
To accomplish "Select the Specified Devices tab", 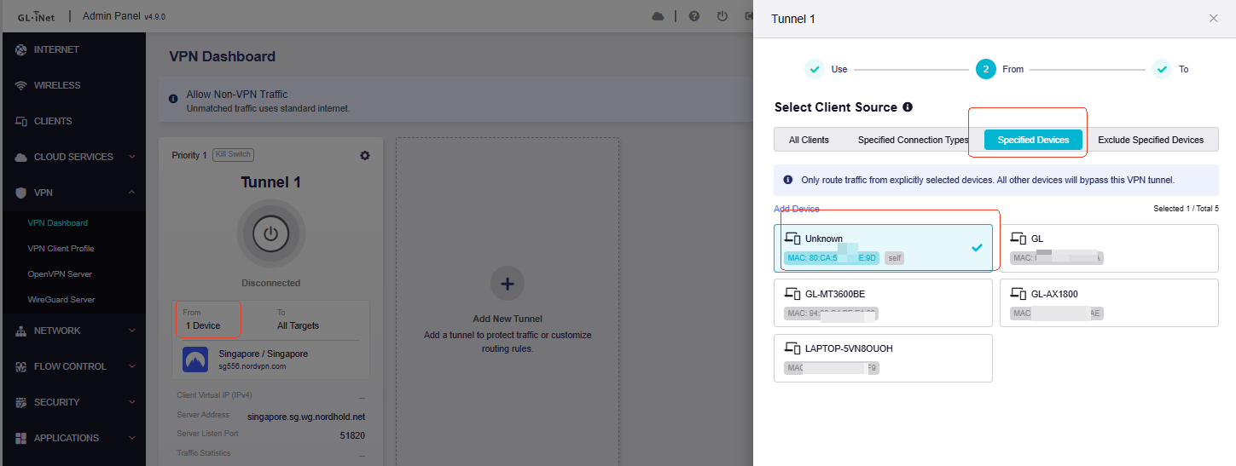I will tap(1033, 140).
